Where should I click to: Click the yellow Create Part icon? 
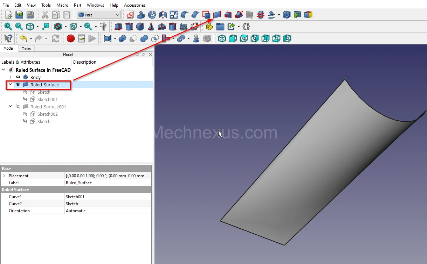pyautogui.click(x=209, y=27)
